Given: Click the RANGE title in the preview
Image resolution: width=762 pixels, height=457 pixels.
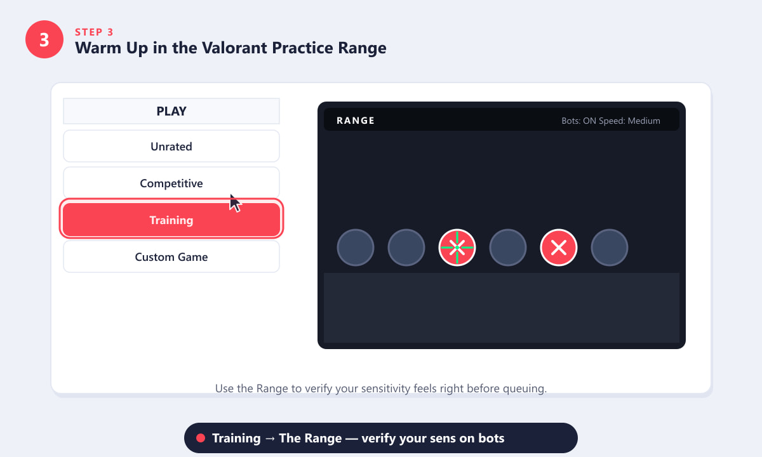Looking at the screenshot, I should pyautogui.click(x=356, y=121).
